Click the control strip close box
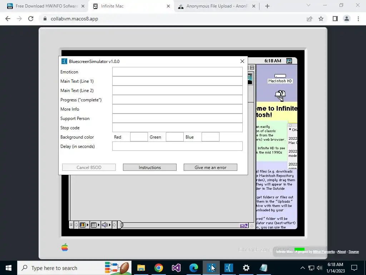Image resolution: width=366 pixels, height=275 pixels. pyautogui.click(x=71, y=225)
